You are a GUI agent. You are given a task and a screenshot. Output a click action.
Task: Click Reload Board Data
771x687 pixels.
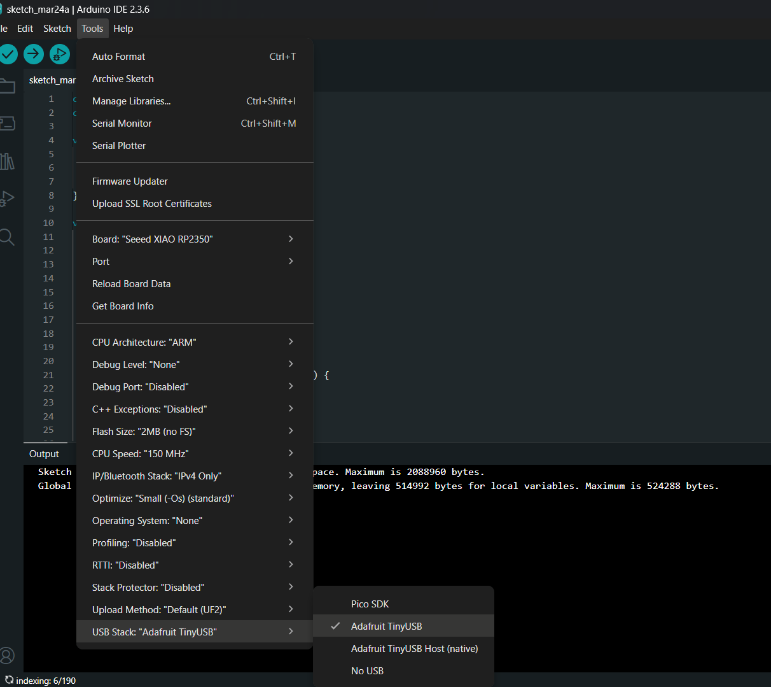194,283
